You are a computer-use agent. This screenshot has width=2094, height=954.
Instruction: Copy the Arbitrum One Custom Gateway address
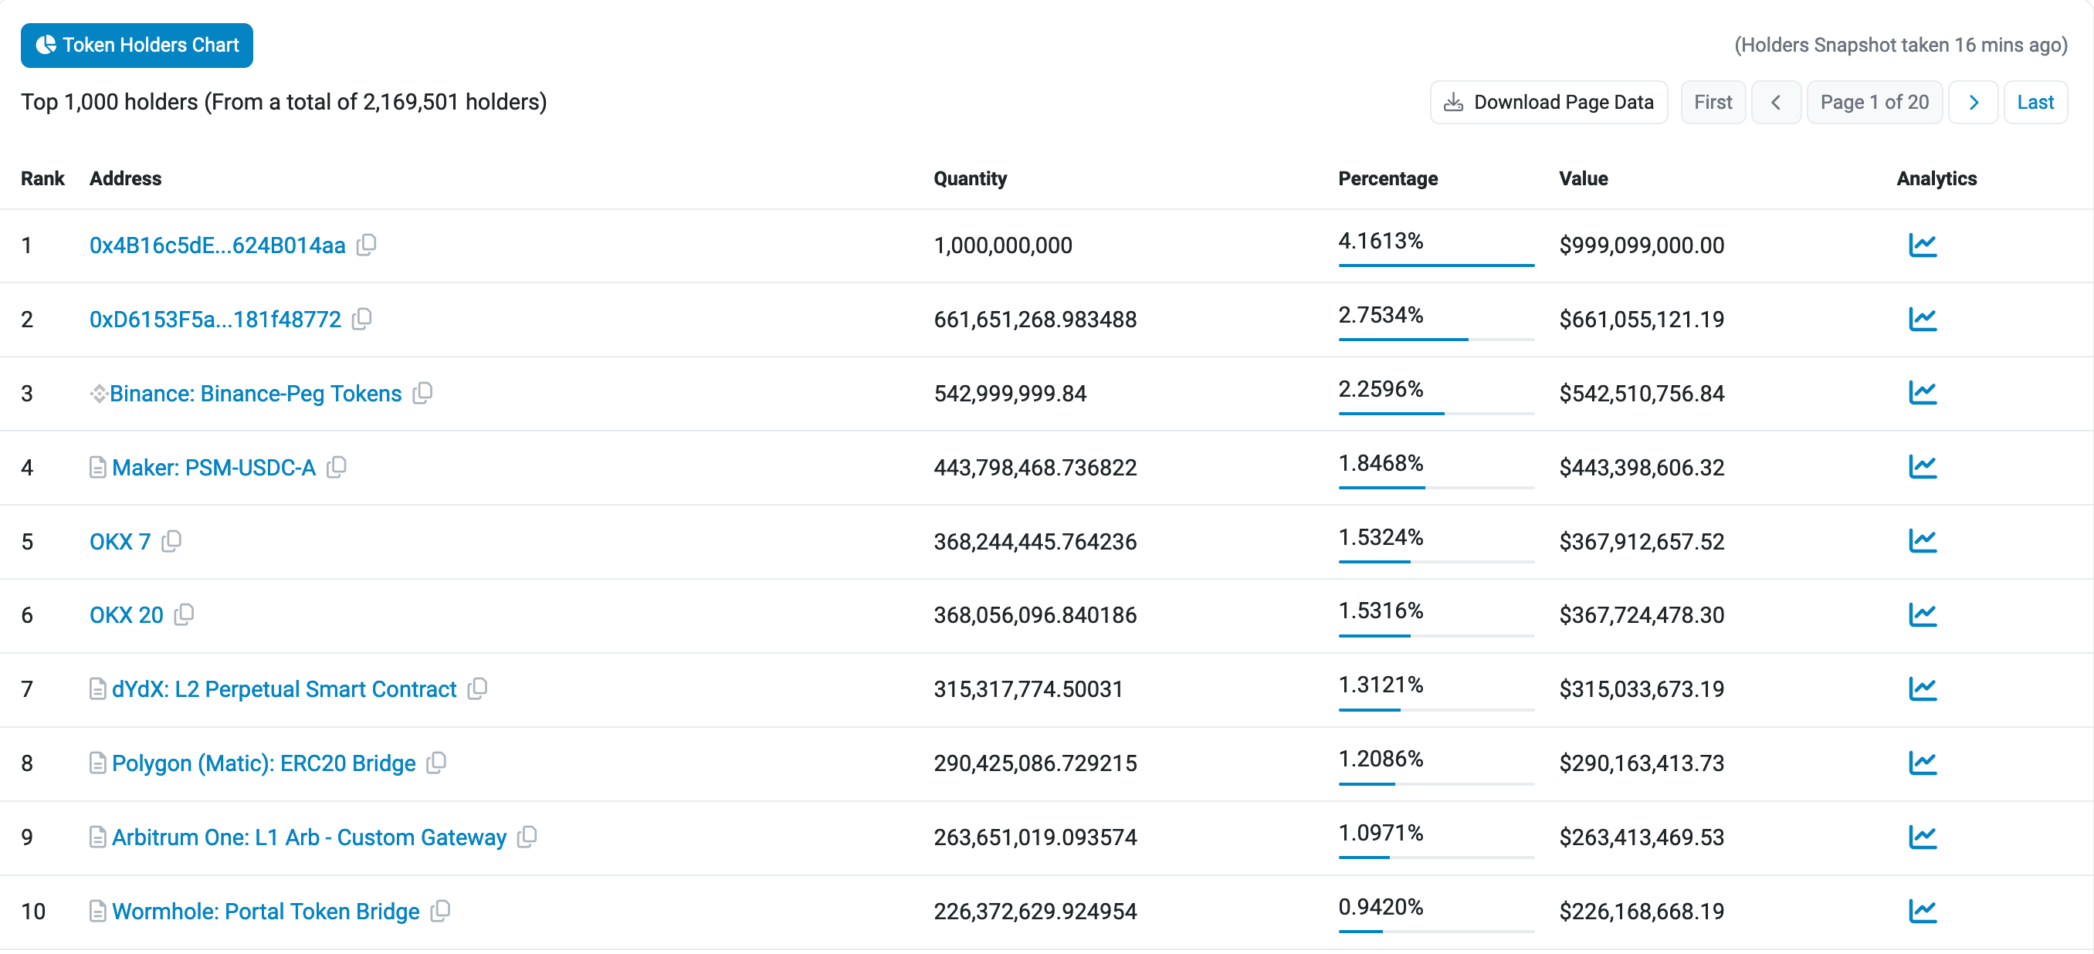[527, 836]
